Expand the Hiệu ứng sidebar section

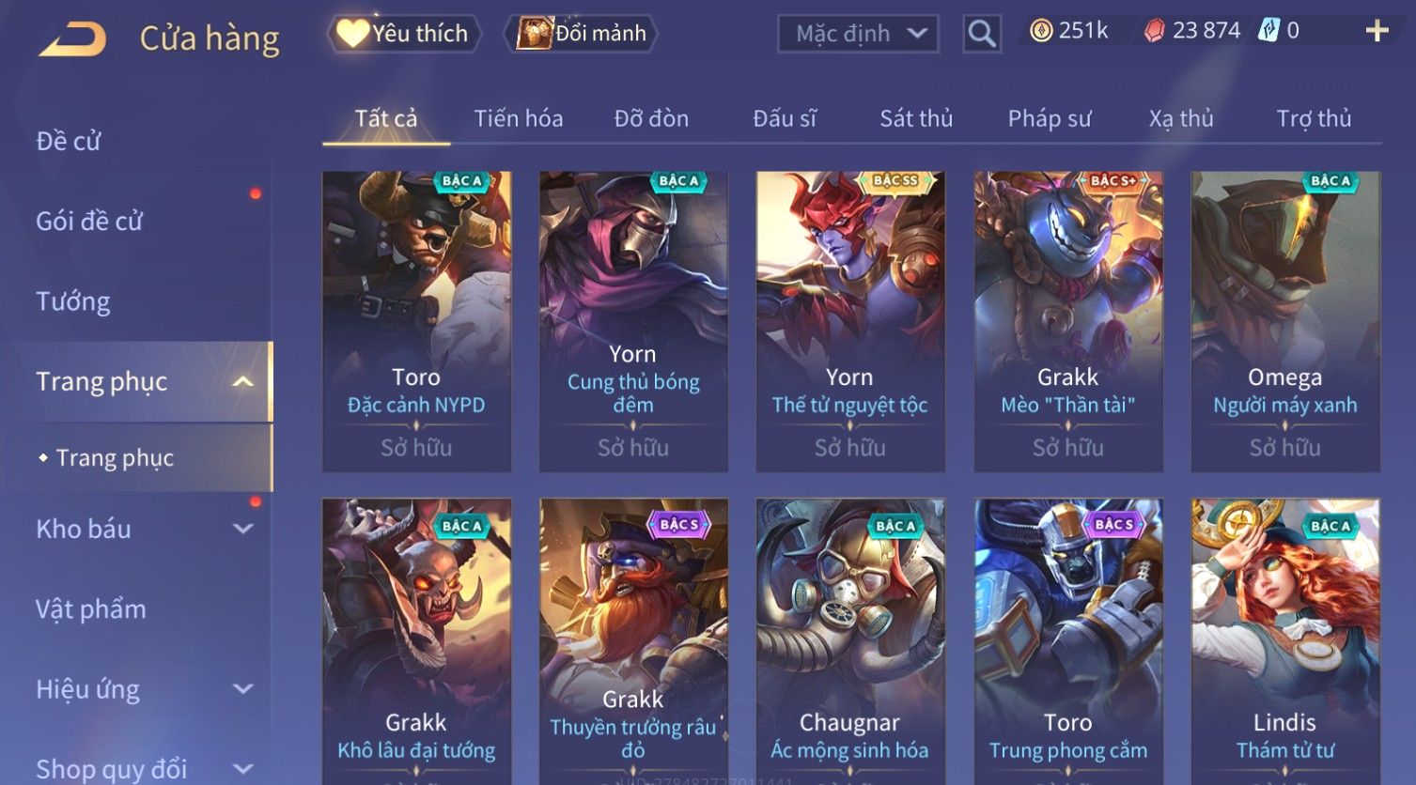pos(242,689)
